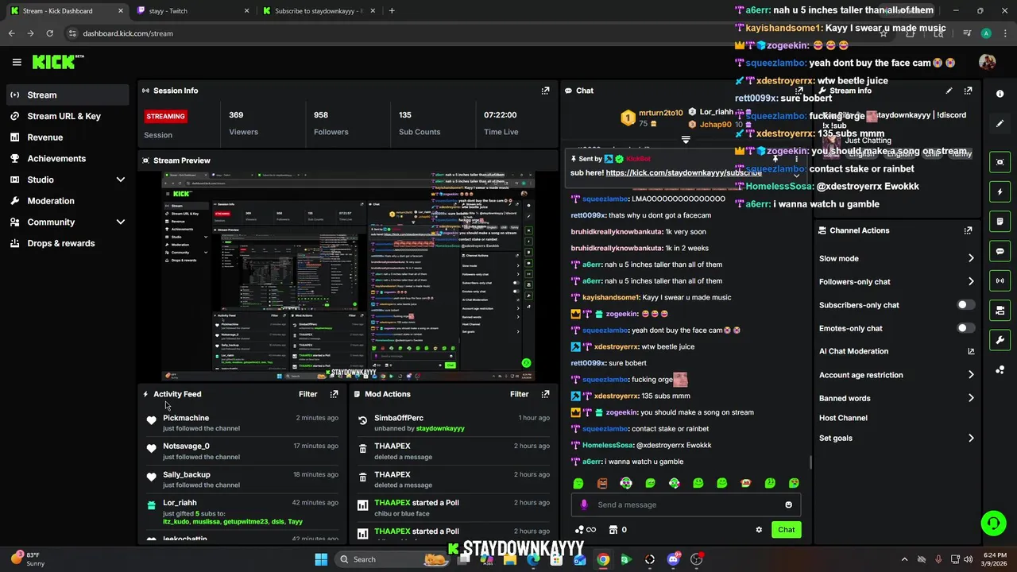Open chat settings gear icon
1017x572 pixels.
pyautogui.click(x=759, y=530)
